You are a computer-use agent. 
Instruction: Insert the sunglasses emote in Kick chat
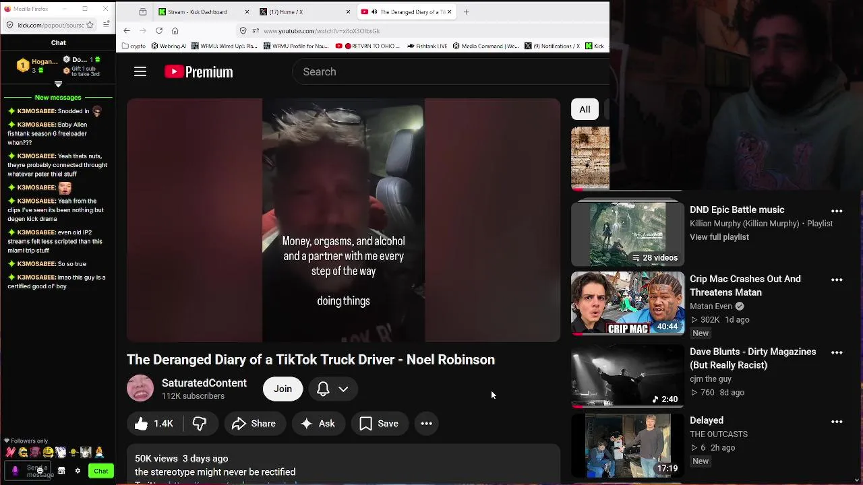click(23, 453)
